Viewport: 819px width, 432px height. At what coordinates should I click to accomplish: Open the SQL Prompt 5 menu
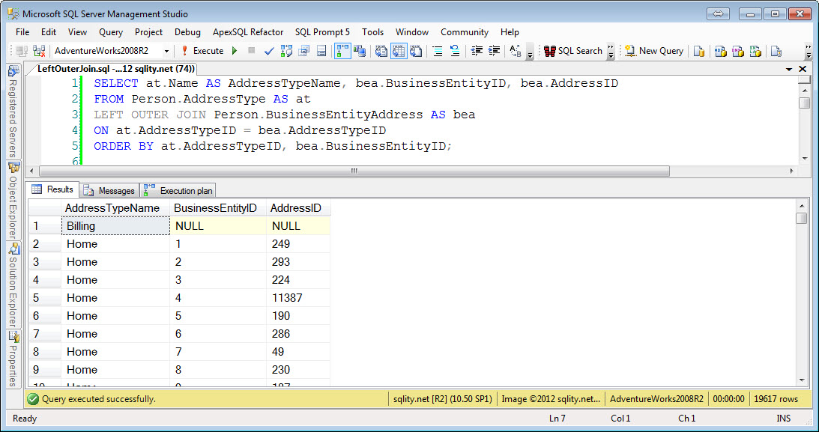(x=322, y=32)
